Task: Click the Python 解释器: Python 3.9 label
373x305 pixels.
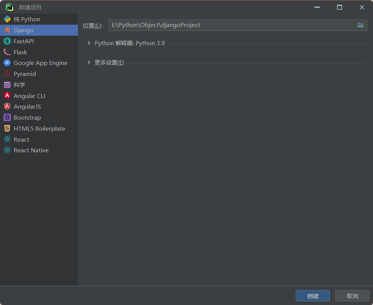Action: (130, 43)
